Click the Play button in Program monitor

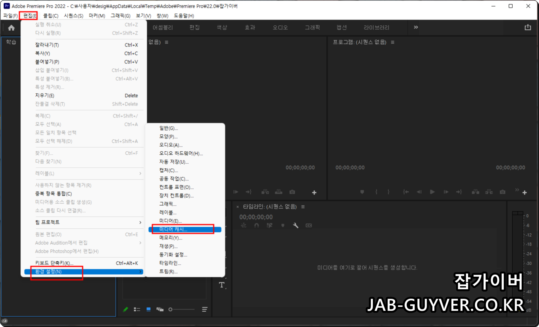tap(432, 192)
